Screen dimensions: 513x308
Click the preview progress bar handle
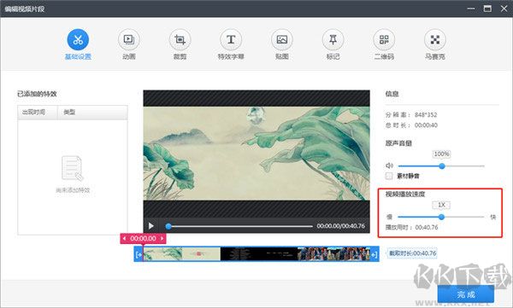click(x=168, y=226)
